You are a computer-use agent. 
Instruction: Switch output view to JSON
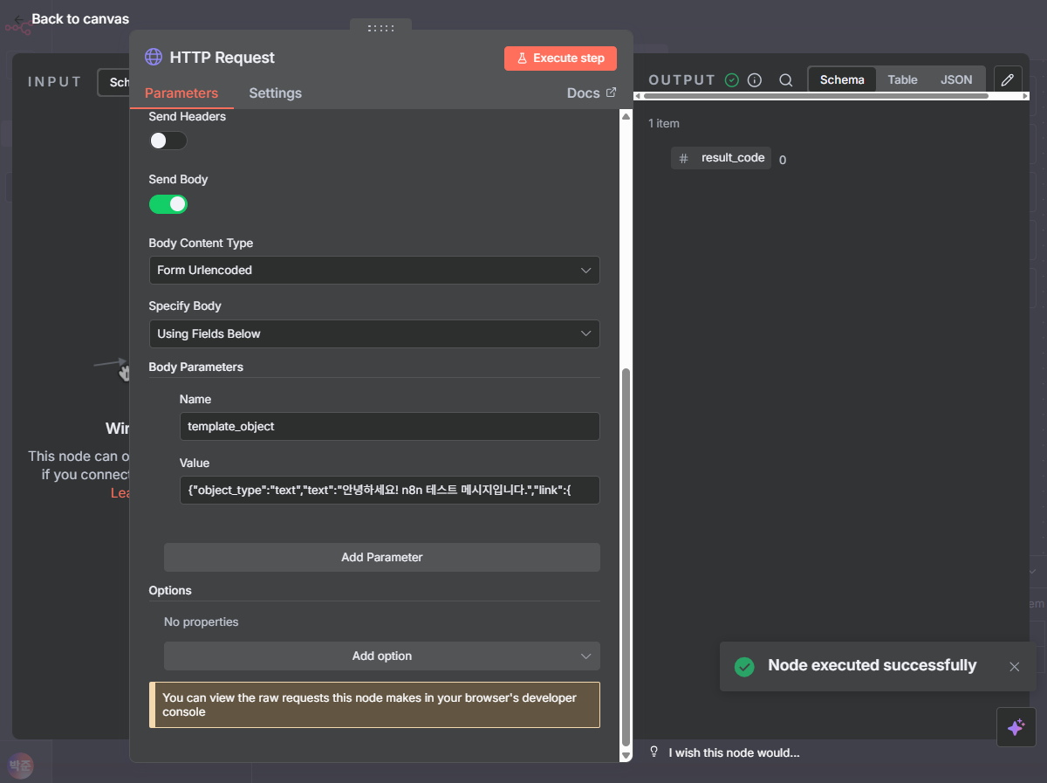click(x=955, y=79)
